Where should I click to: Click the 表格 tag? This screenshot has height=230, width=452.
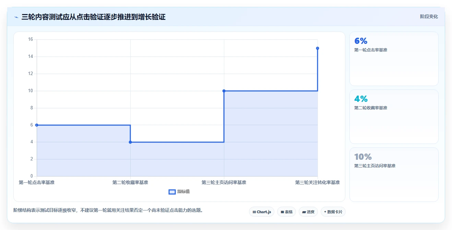click(x=286, y=212)
